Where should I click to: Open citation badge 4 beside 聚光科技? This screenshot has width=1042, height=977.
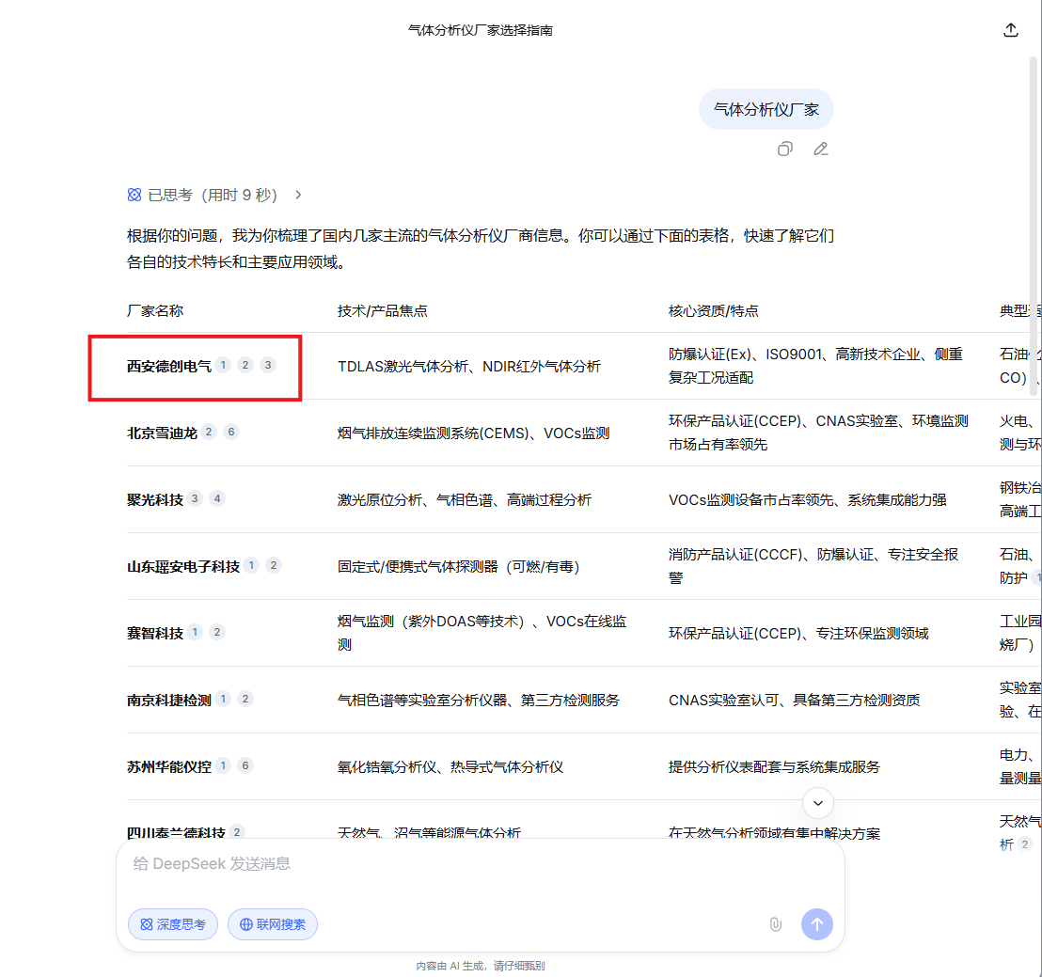pos(217,498)
